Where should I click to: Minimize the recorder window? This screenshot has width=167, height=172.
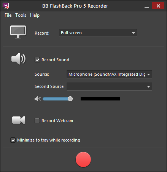[146, 6]
